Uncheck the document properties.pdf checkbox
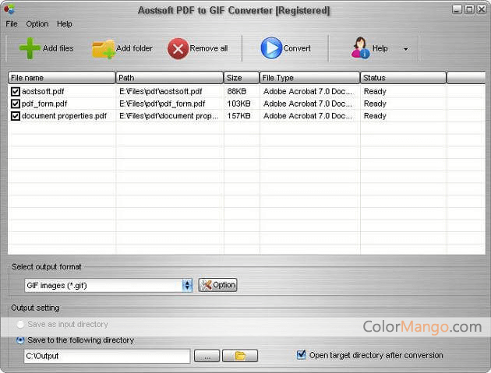 (x=16, y=116)
